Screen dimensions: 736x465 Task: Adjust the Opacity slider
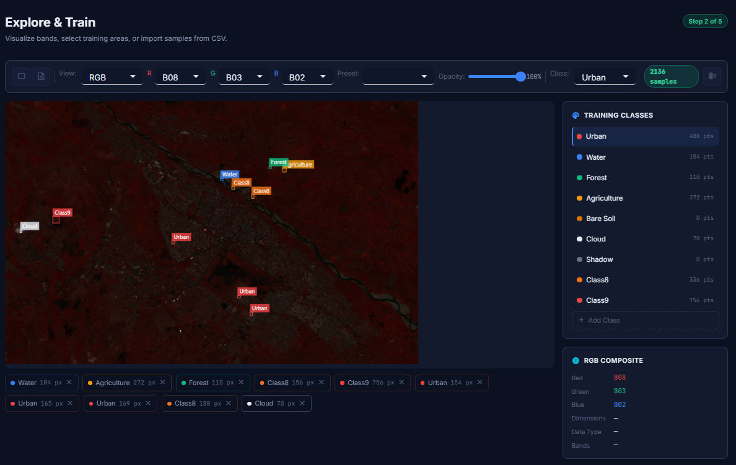tap(496, 77)
